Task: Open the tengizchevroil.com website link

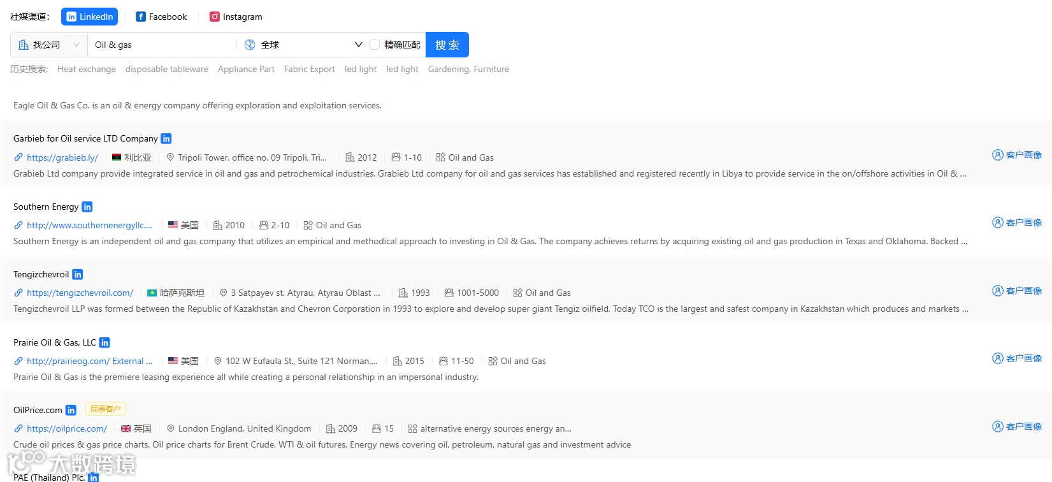Action: coord(80,293)
